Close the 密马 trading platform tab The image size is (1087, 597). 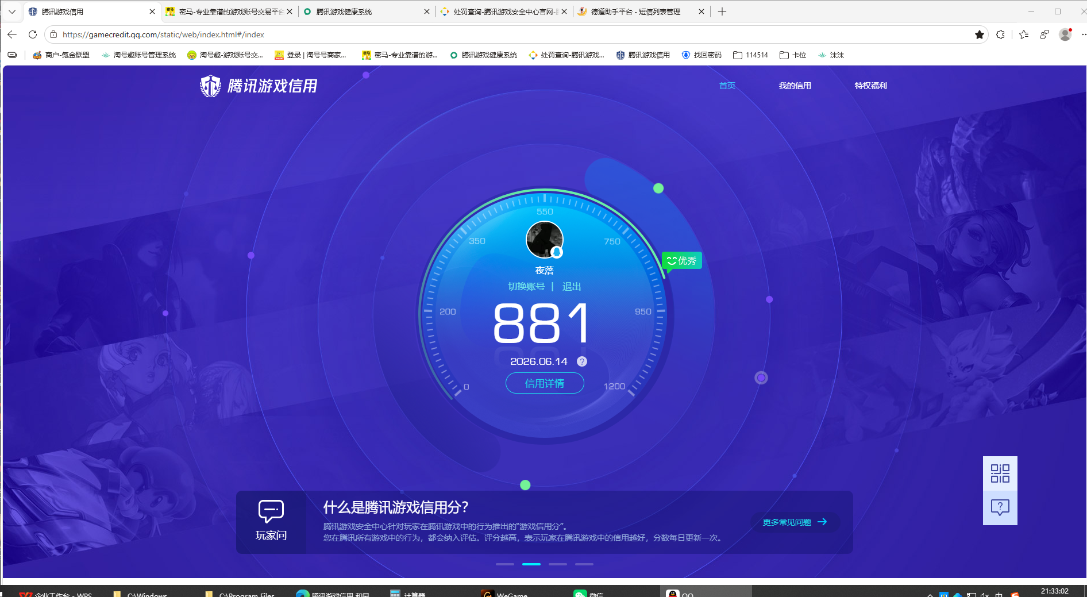point(290,11)
